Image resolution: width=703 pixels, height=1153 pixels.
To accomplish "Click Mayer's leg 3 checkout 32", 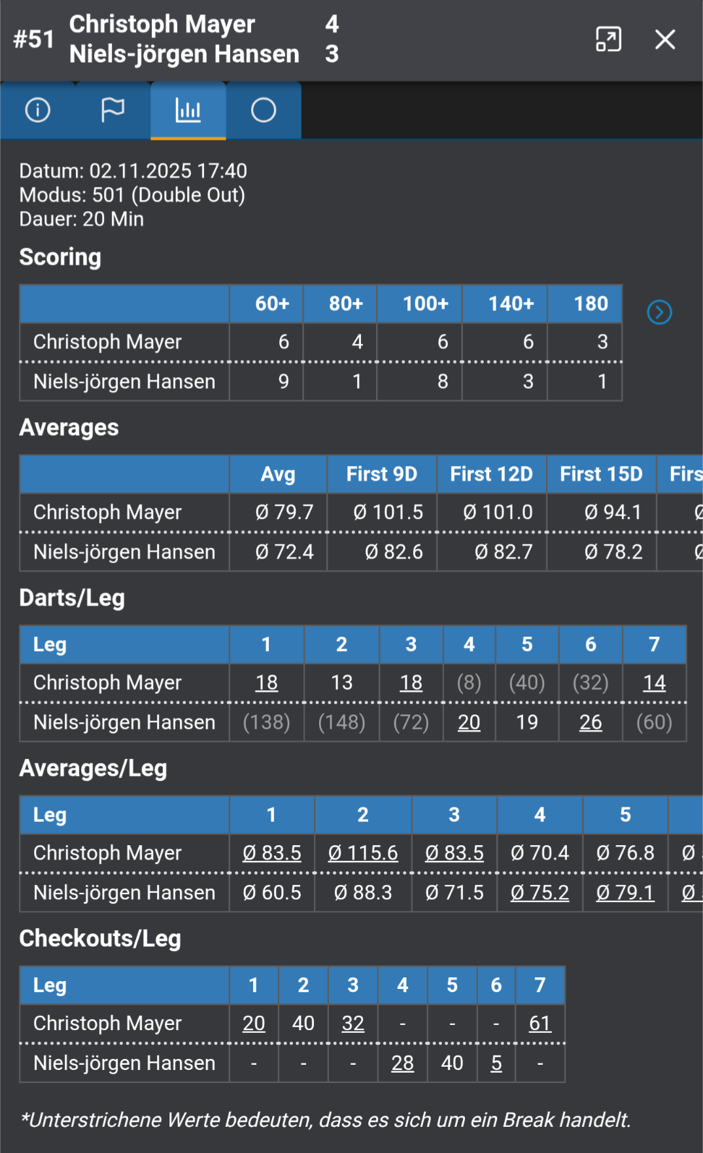I will [353, 1023].
